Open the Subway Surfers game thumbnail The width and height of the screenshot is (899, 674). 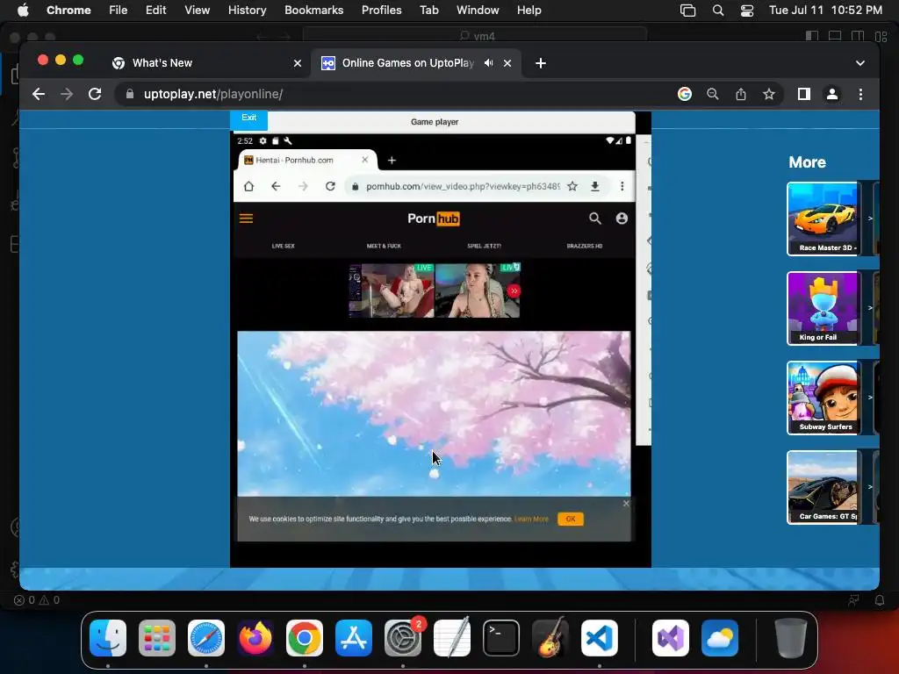822,398
